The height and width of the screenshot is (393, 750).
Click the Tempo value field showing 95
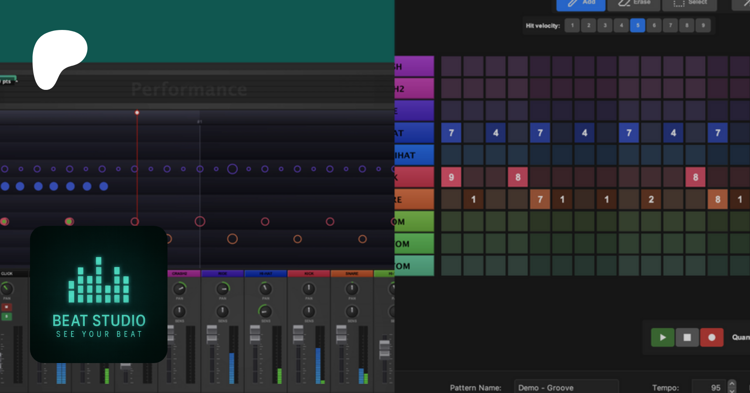pos(709,388)
